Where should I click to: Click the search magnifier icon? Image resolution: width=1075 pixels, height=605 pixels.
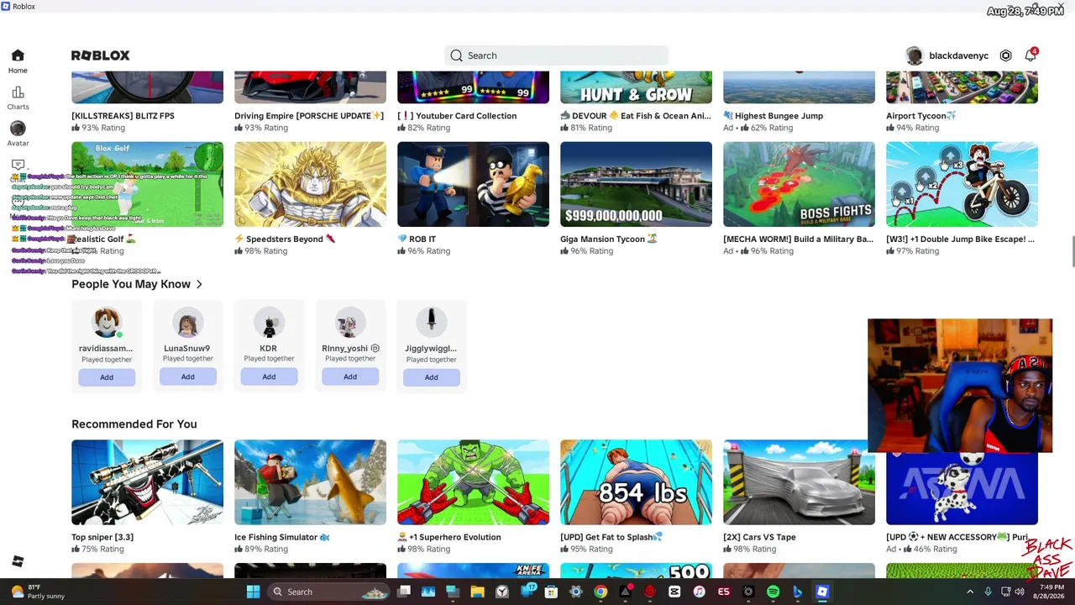456,55
